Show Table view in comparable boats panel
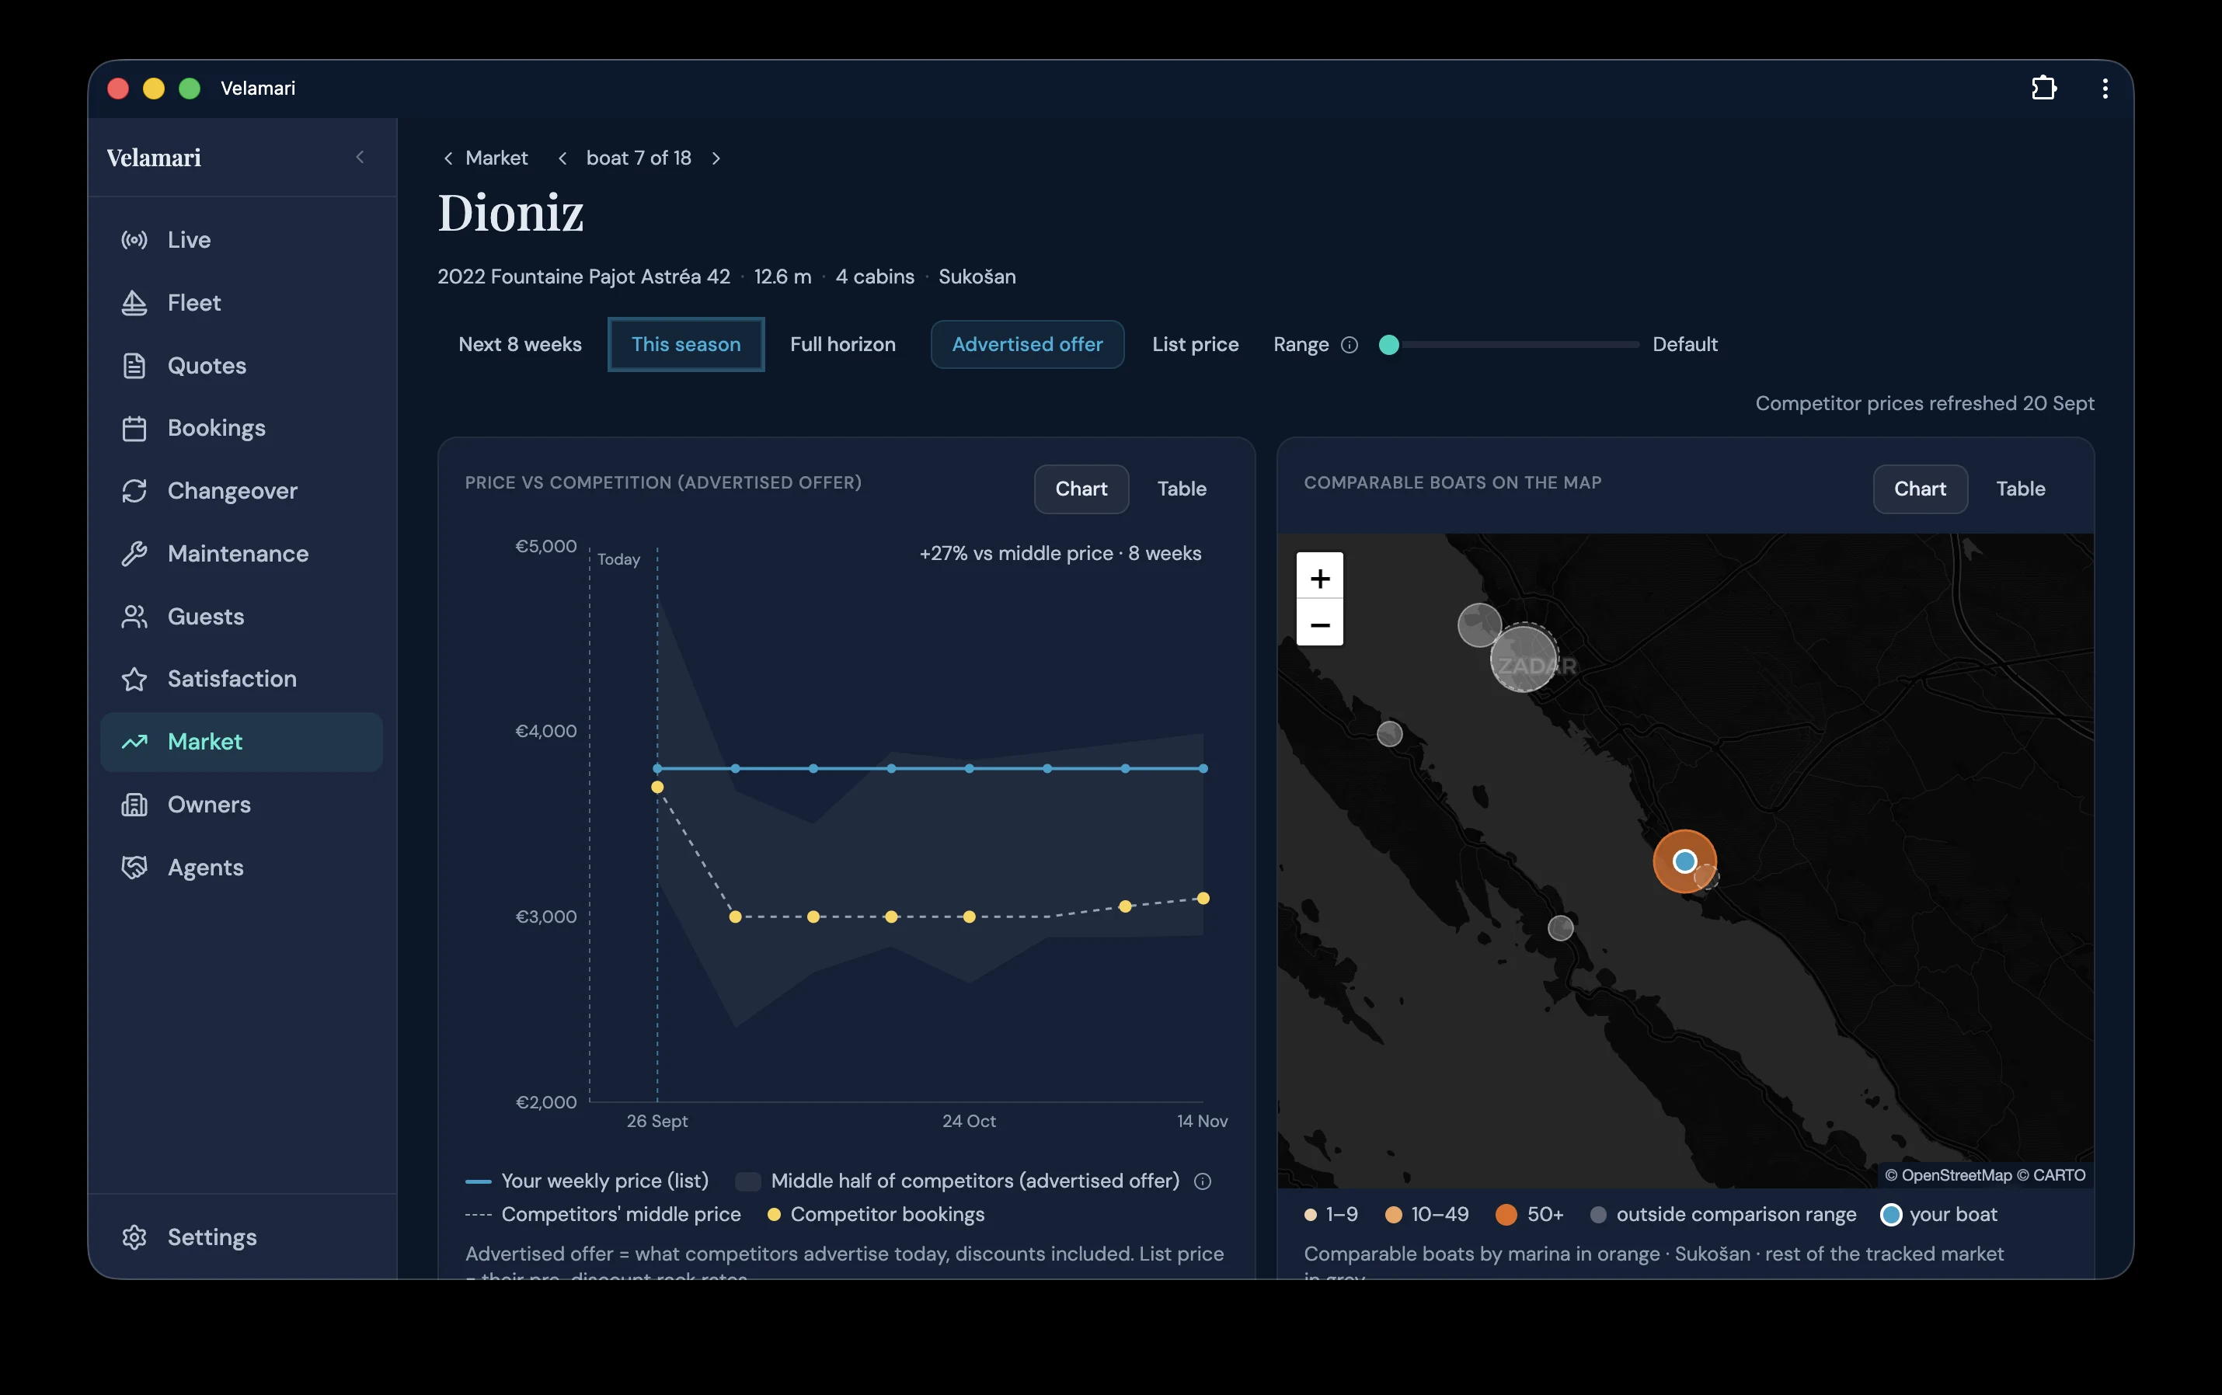Image resolution: width=2222 pixels, height=1395 pixels. [x=2020, y=489]
